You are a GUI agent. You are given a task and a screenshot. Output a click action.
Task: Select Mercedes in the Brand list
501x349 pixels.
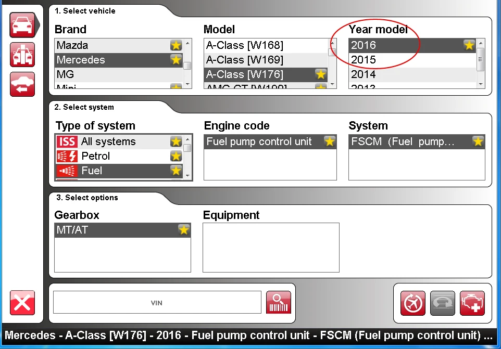[119, 60]
